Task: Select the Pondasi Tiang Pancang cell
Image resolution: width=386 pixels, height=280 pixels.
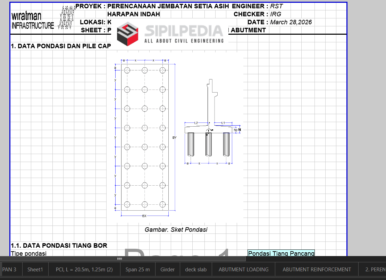Action: pos(281,253)
